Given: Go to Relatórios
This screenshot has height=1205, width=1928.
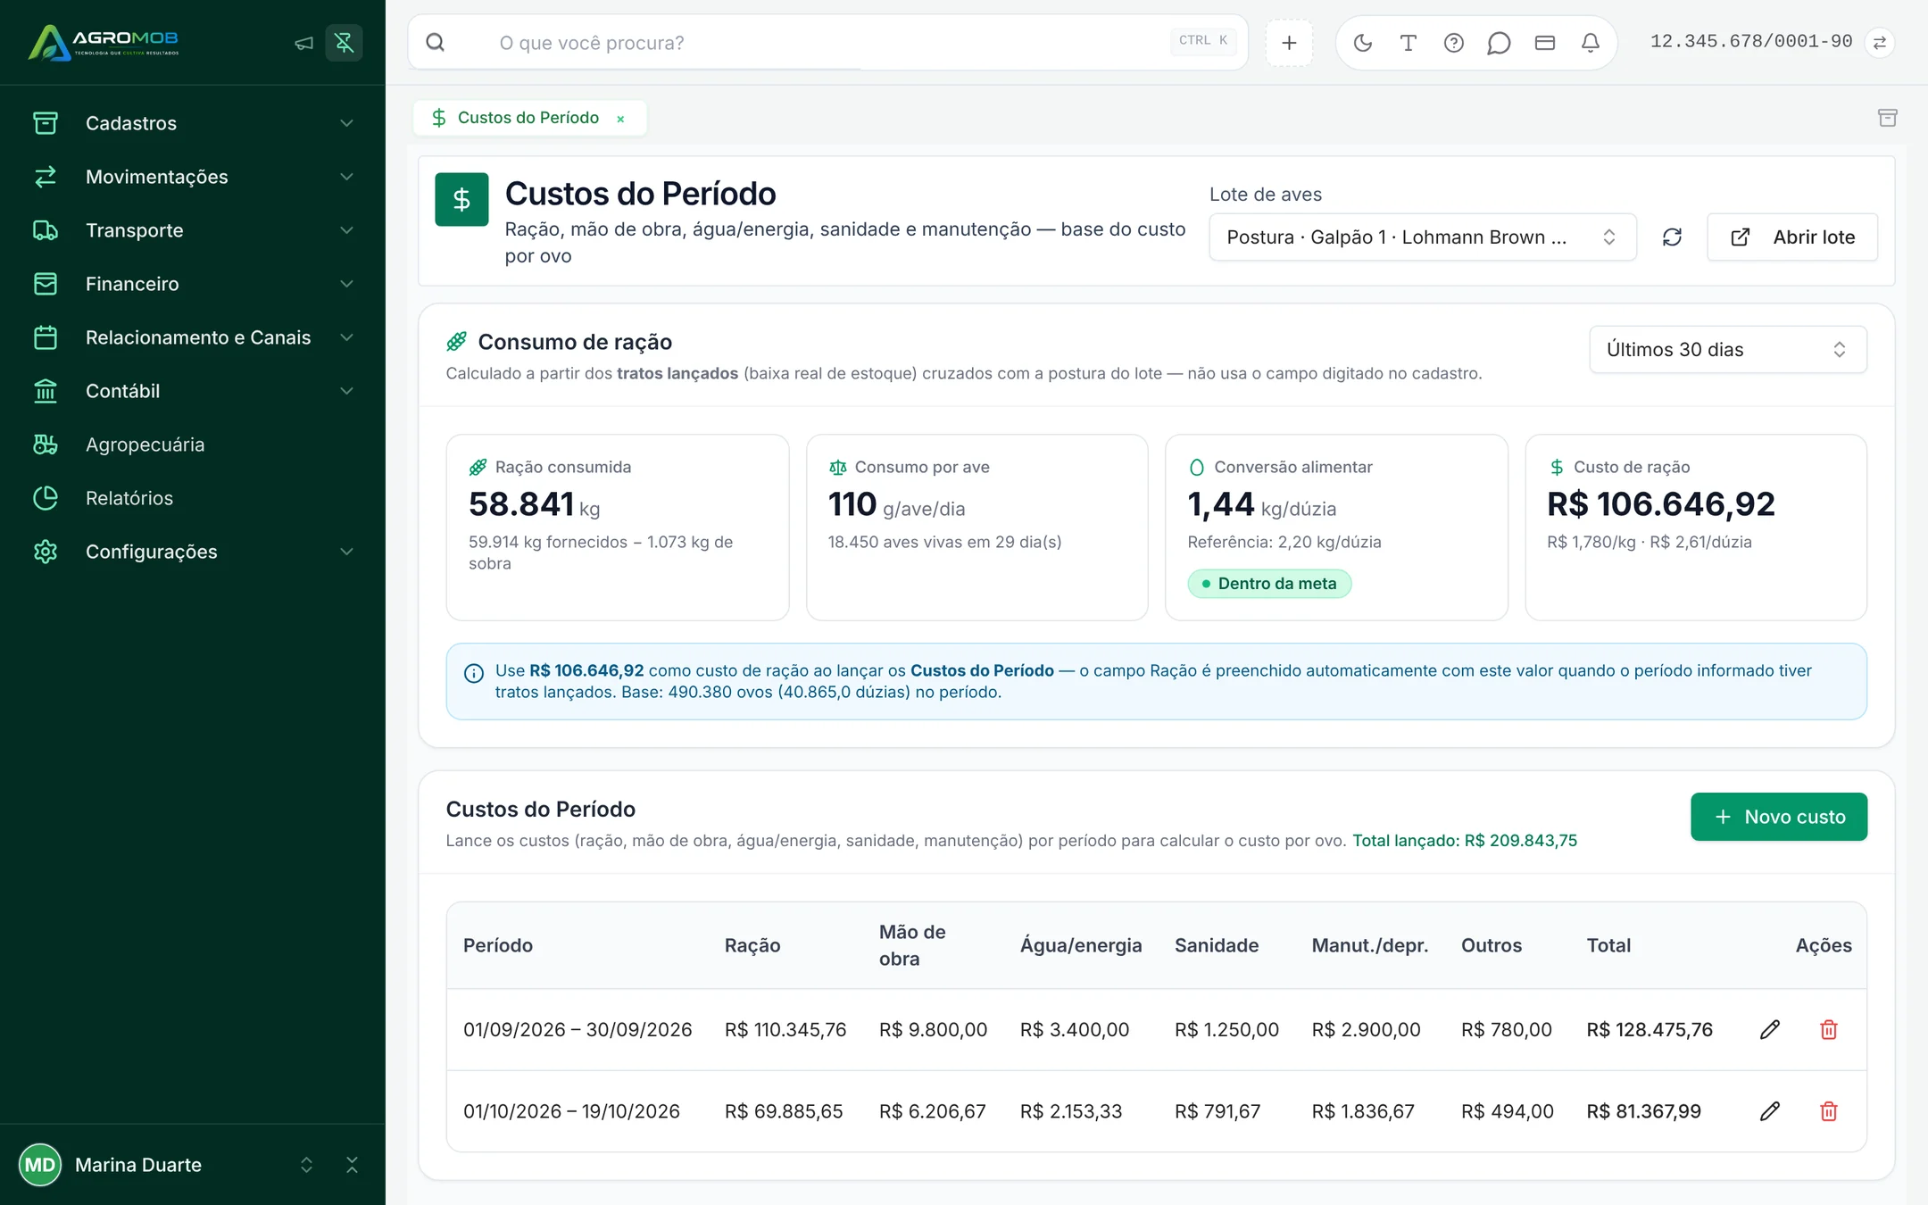Looking at the screenshot, I should (193, 498).
